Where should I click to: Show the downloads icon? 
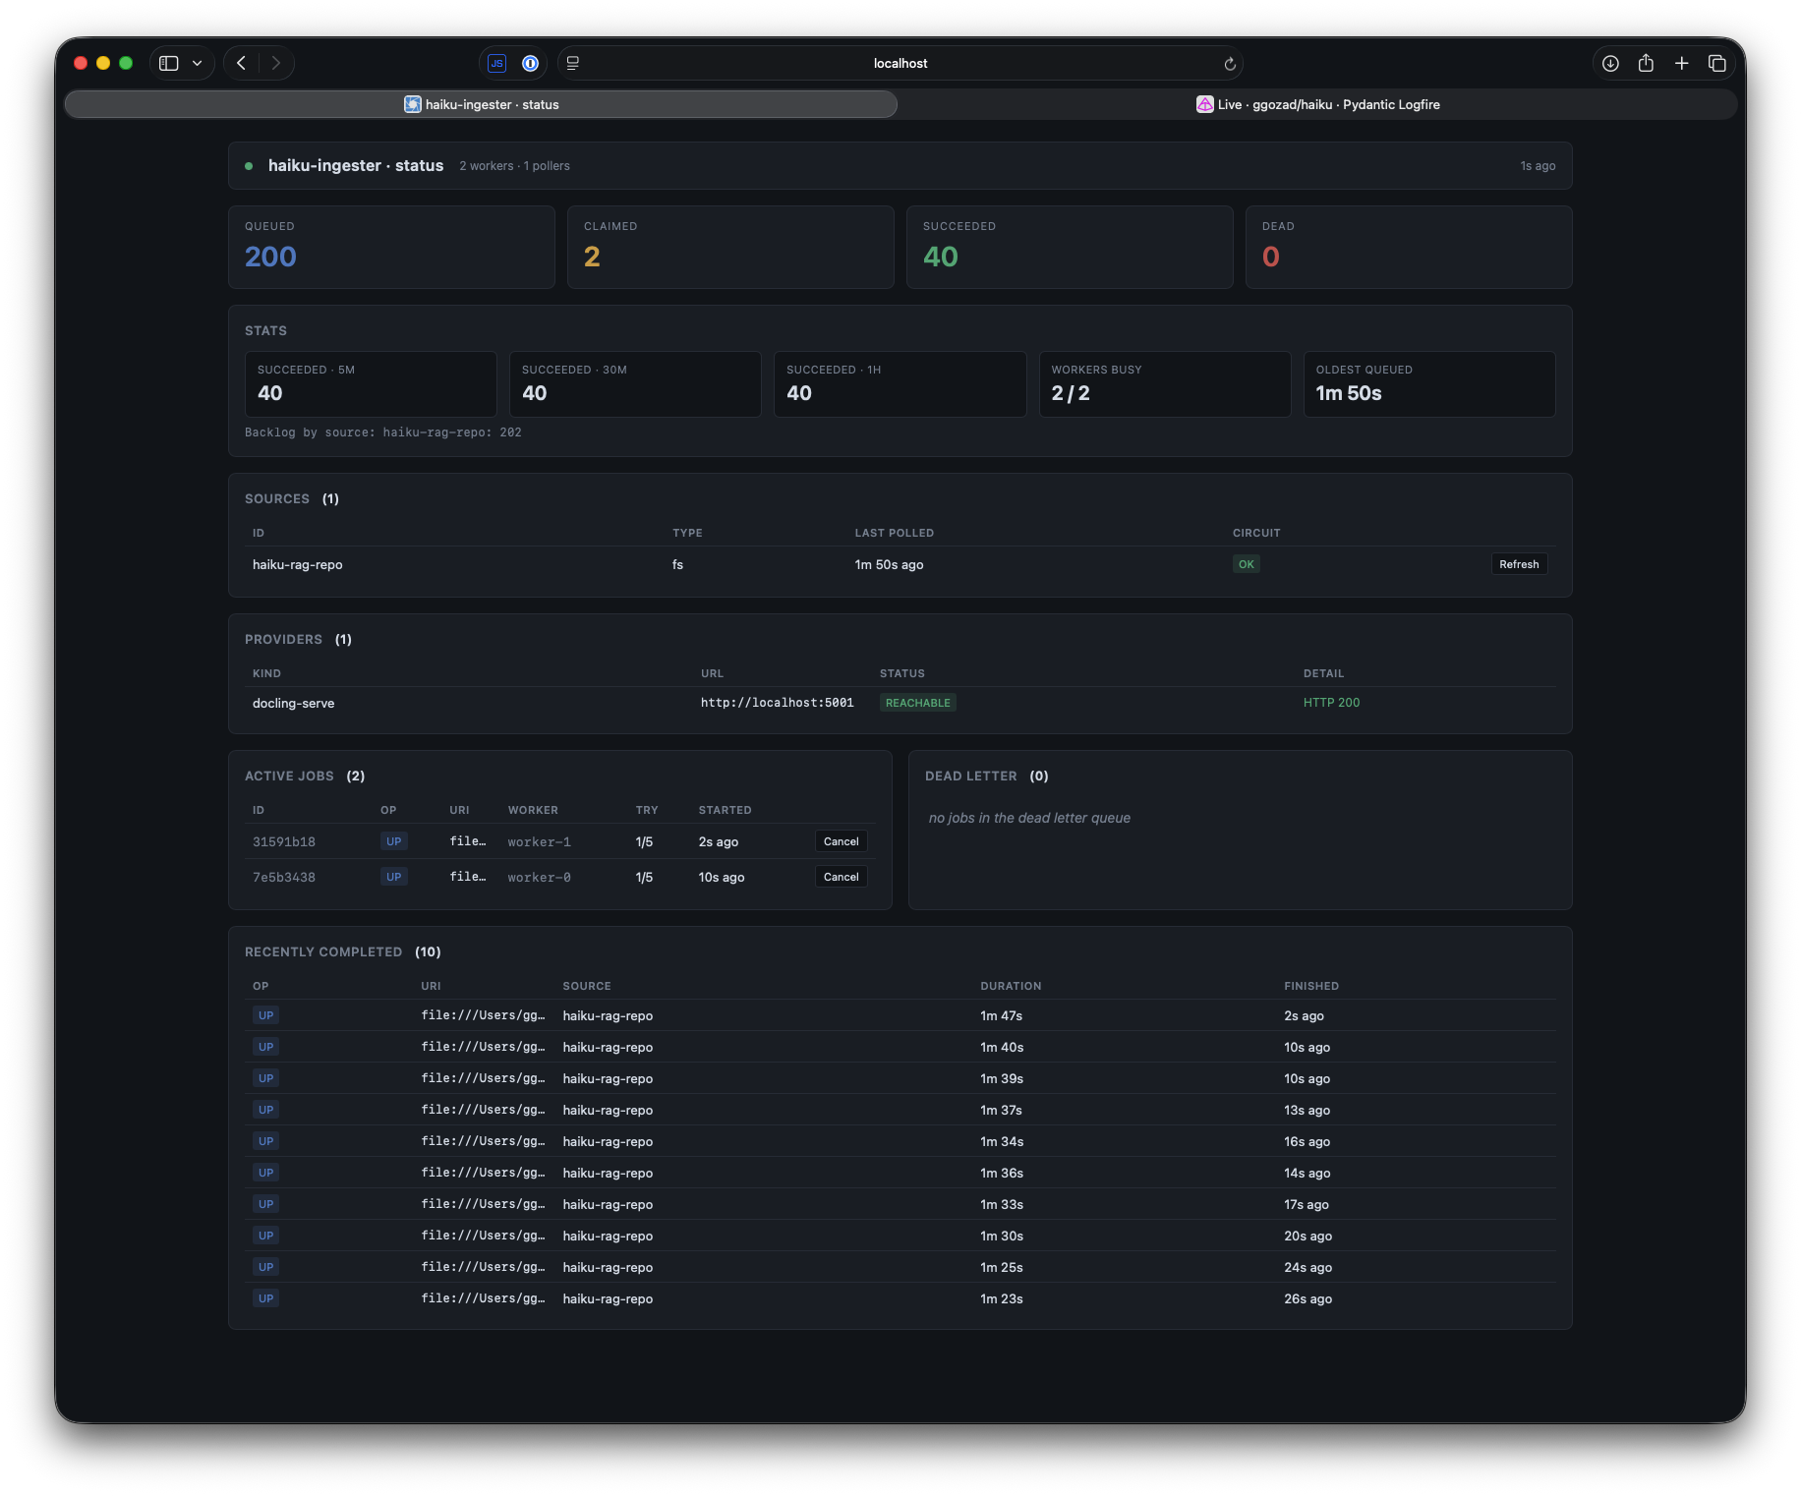pos(1610,63)
